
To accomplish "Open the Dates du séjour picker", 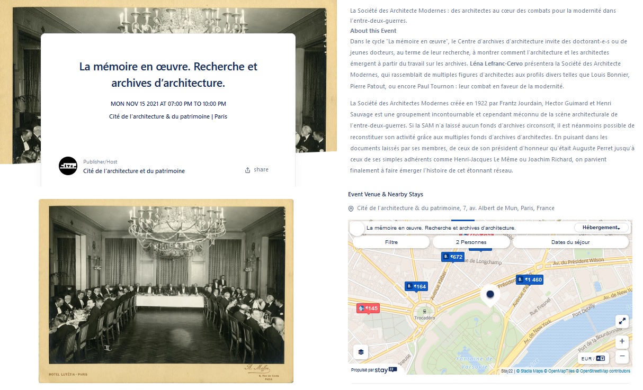I will (570, 242).
